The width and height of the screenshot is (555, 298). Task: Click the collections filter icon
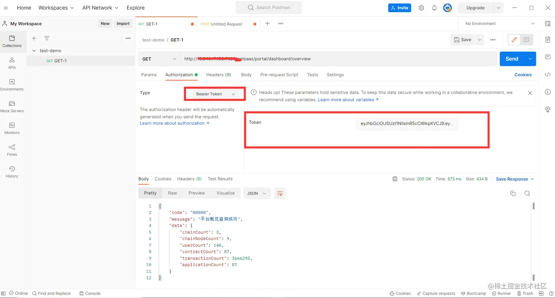click(47, 38)
